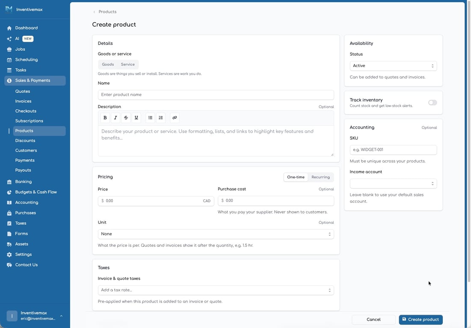Viewport: 471px width, 328px height.
Task: Click the Tasks list icon
Action: [x=9, y=70]
